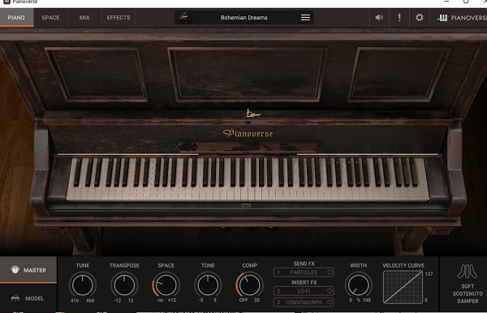Click the Bohemian Dreams preset name
The image size is (487, 313).
click(x=243, y=18)
